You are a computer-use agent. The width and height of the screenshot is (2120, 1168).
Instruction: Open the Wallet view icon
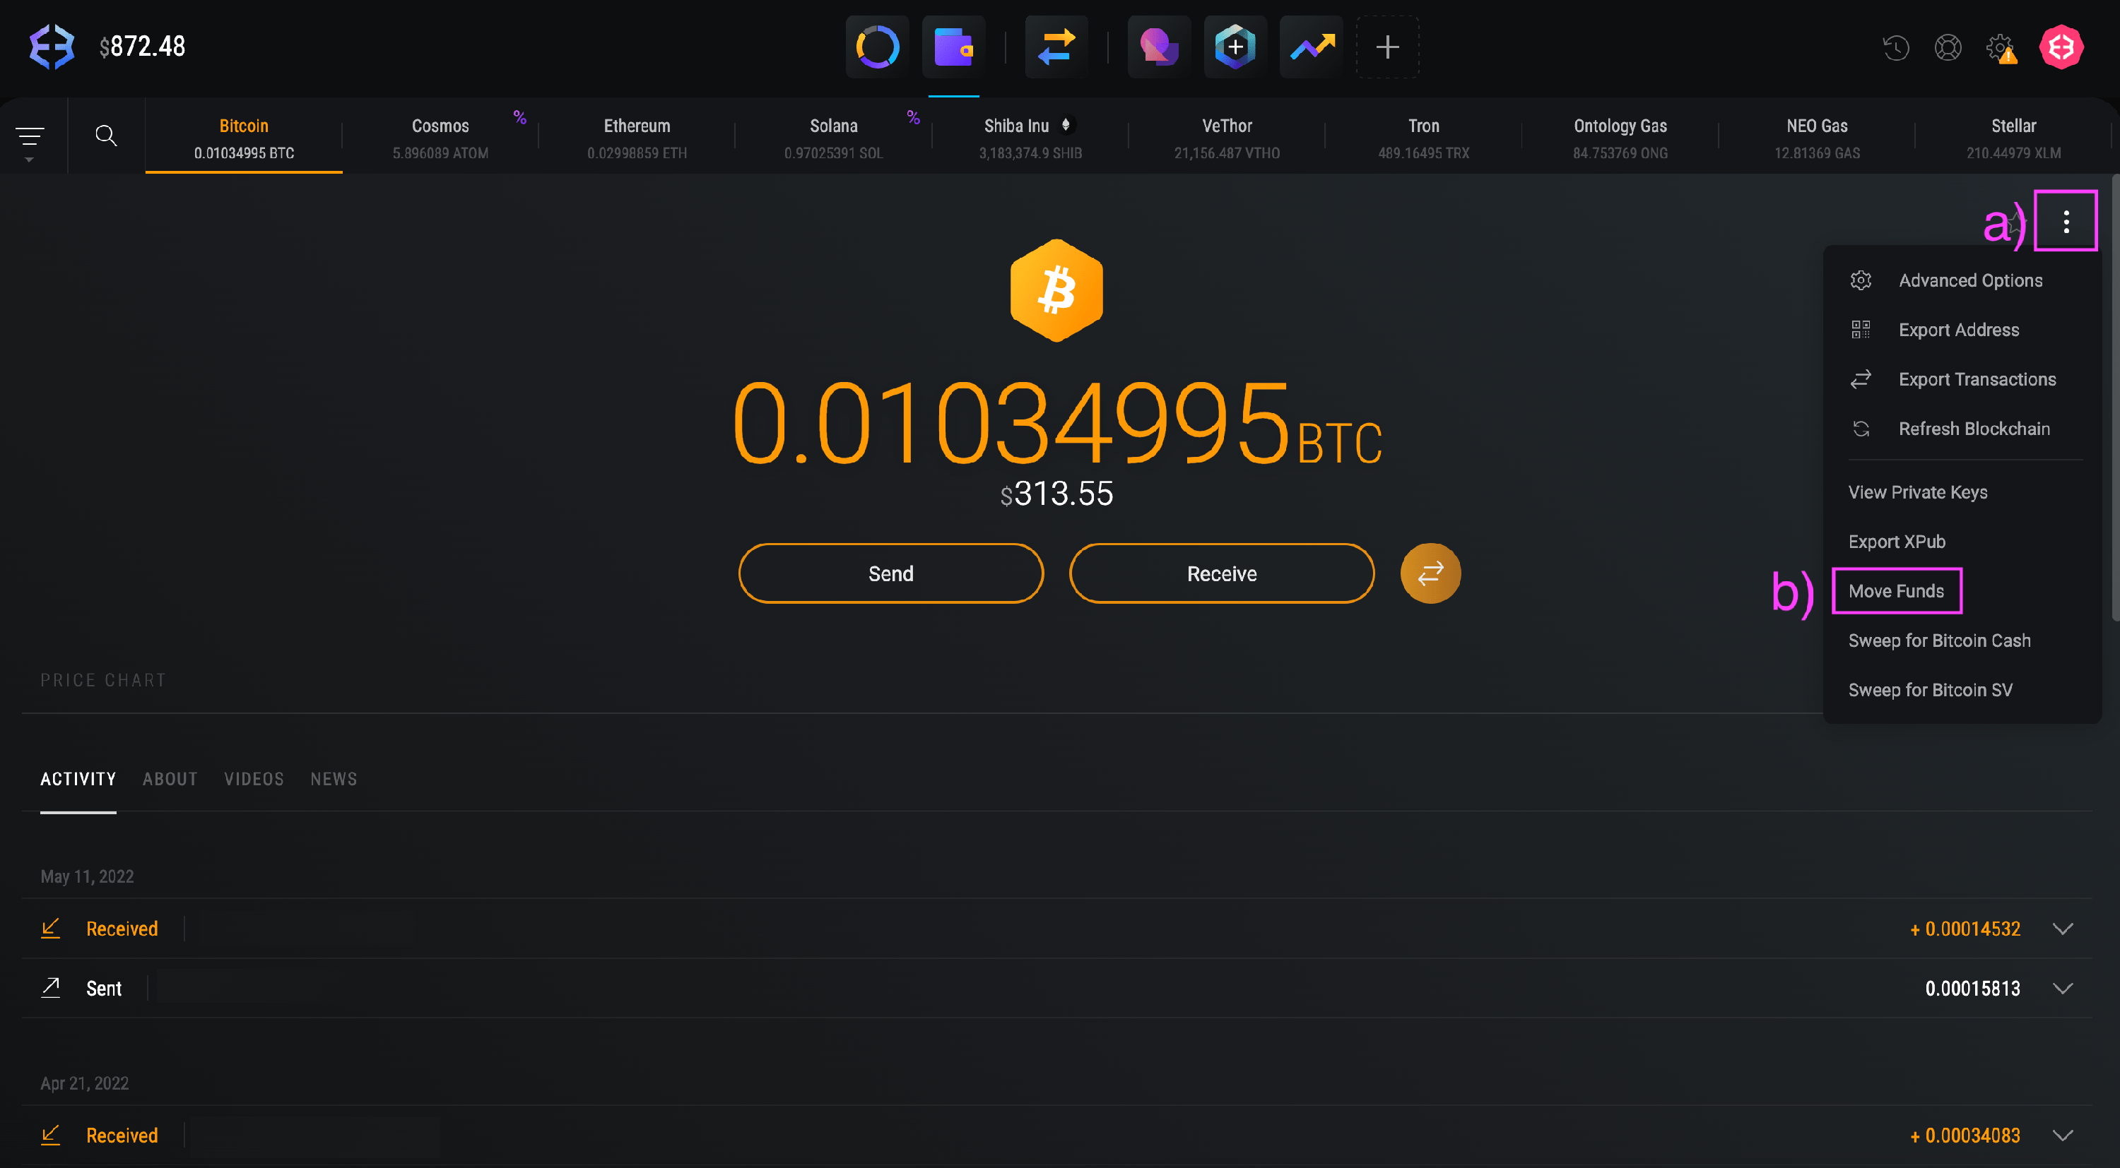[953, 47]
